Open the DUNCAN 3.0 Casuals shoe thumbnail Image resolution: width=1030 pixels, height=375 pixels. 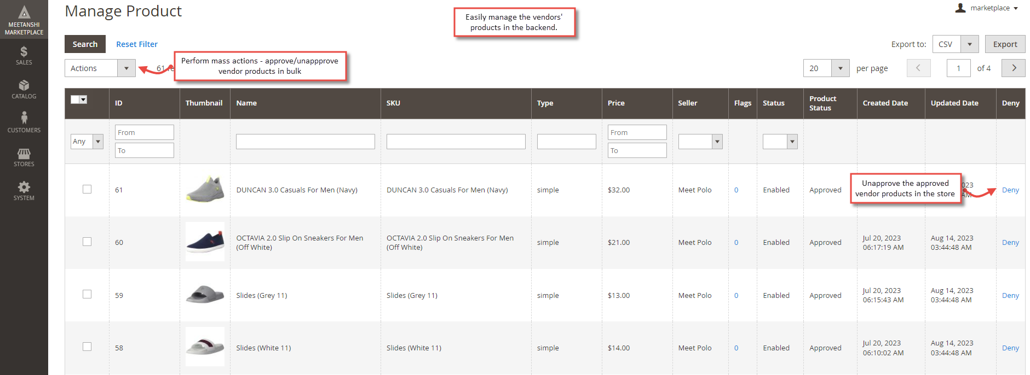tap(205, 189)
